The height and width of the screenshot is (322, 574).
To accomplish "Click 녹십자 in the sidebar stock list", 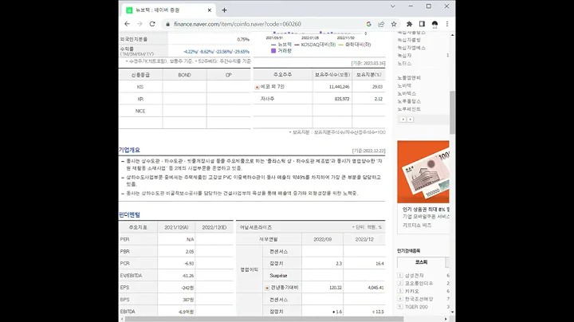I will pyautogui.click(x=404, y=55).
